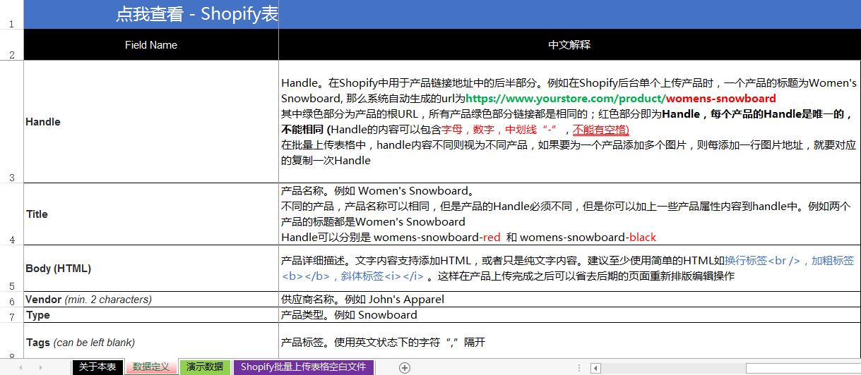Open the 演示数据 sheet tab
Viewport: 861px width, 375px height.
click(x=205, y=367)
